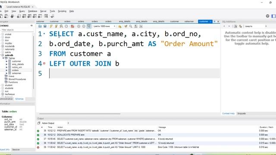
Task: Toggle the sidebar panel visibility
Action: [x=274, y=16]
